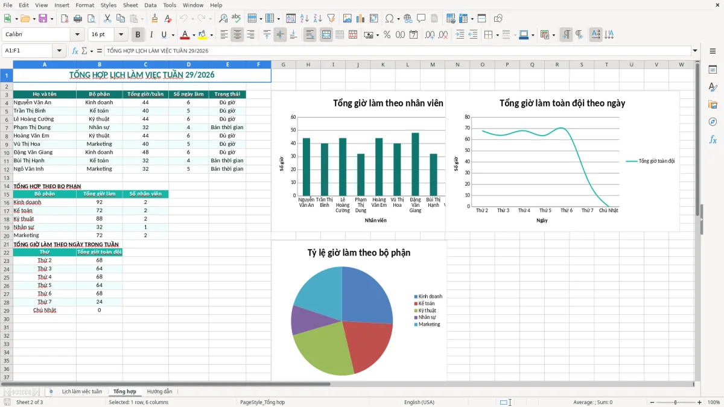This screenshot has width=724, height=407.
Task: Toggle Italic formatting
Action: 151,35
